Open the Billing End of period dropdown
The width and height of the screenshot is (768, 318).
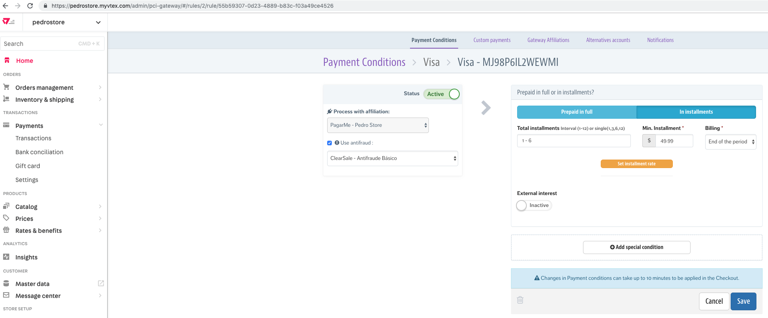[731, 142]
